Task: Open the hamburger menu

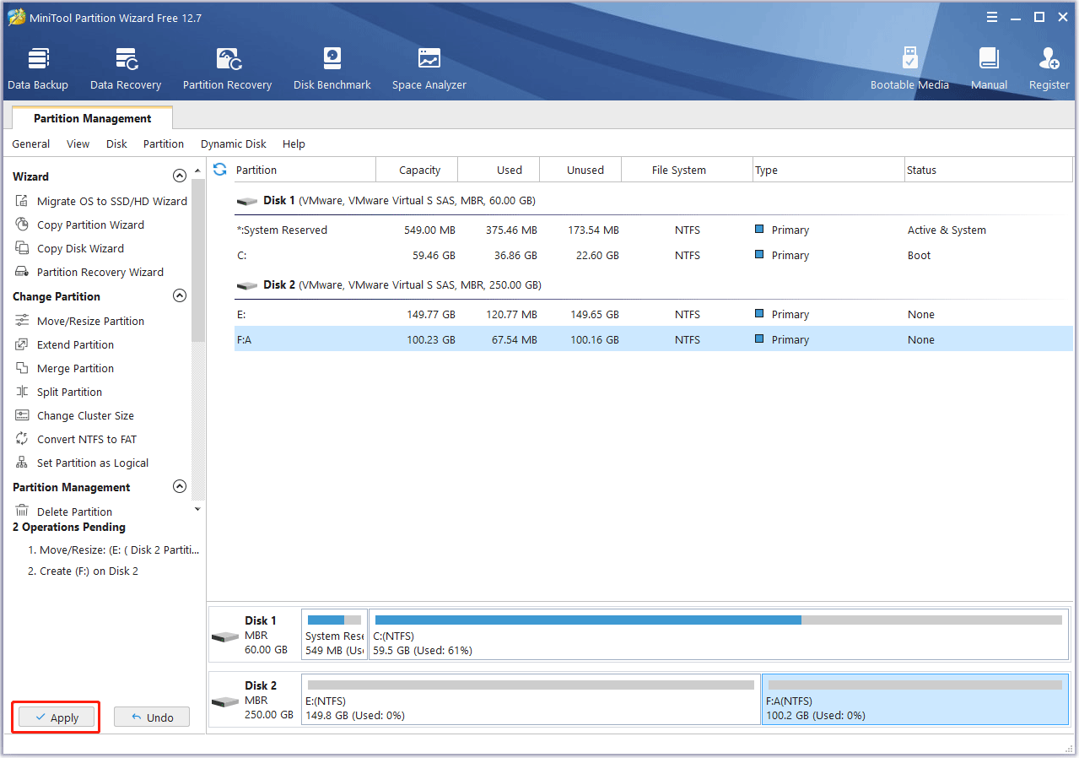Action: [x=991, y=16]
